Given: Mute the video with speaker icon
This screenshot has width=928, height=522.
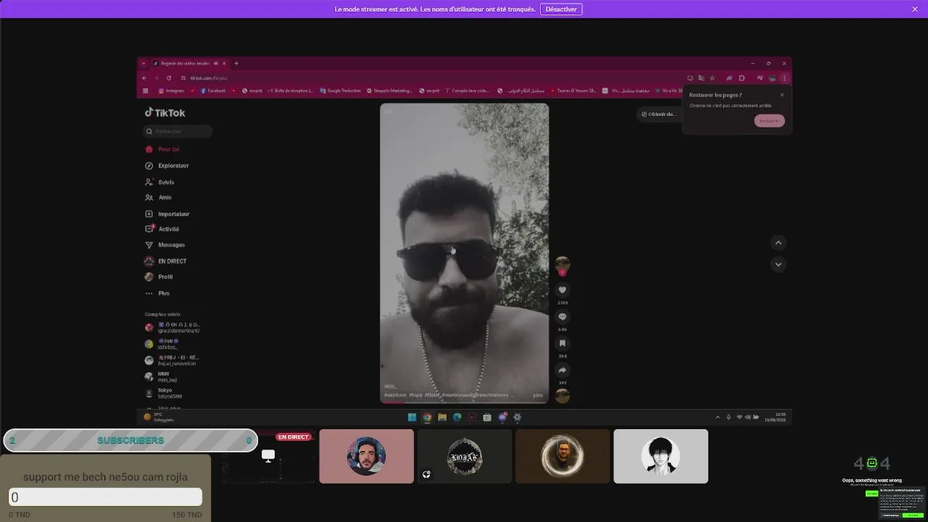Looking at the screenshot, I should coord(389,112).
